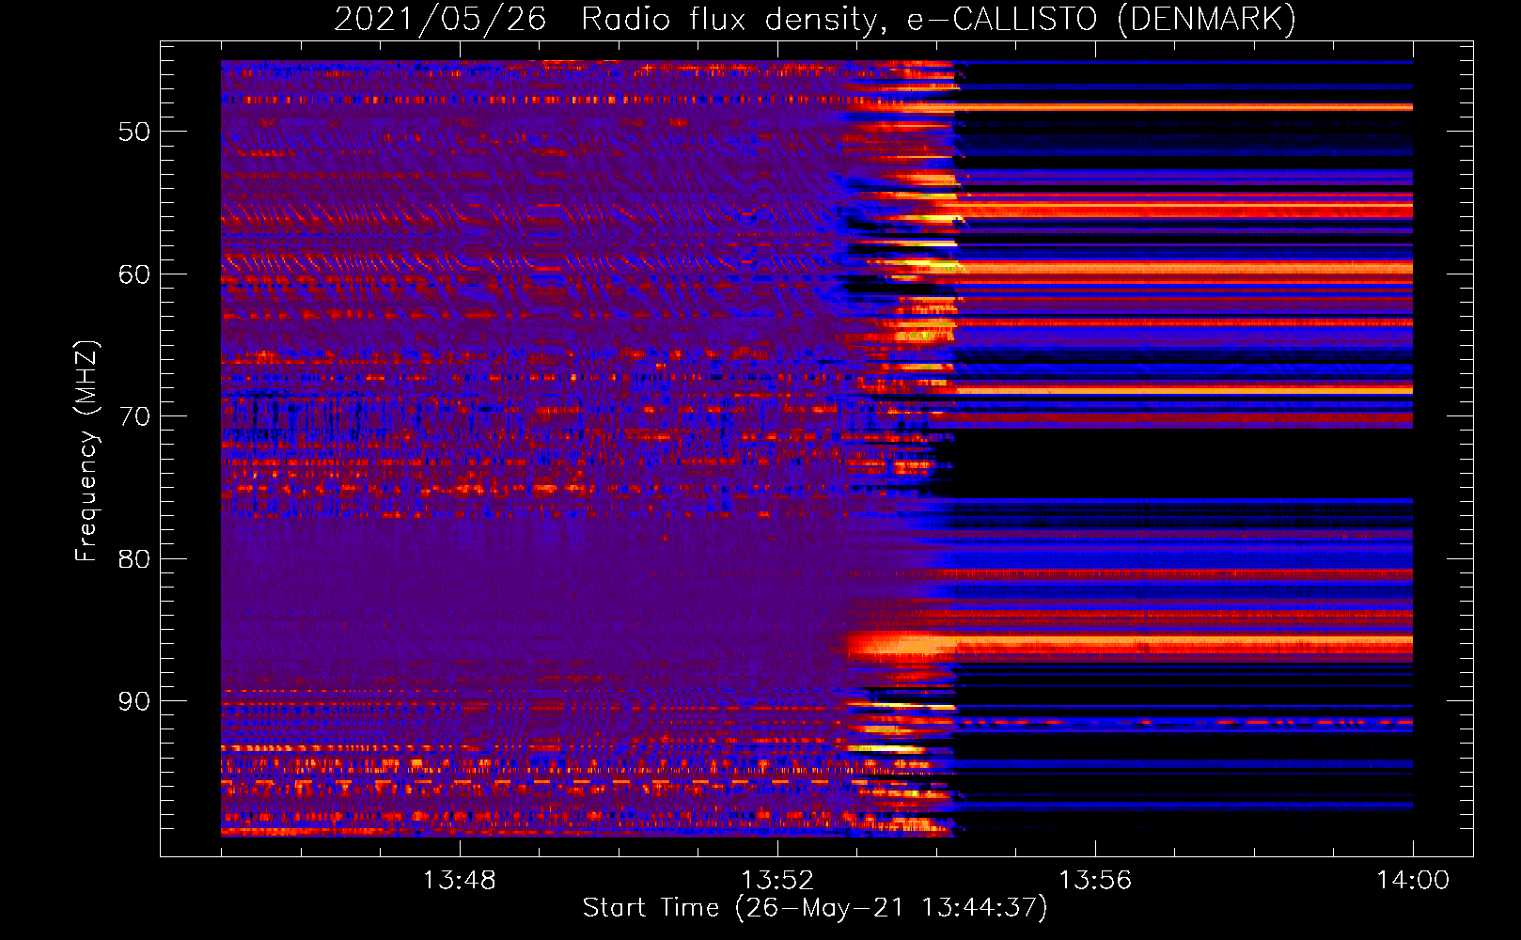The width and height of the screenshot is (1521, 940).
Task: Click the 14:00 time tick label
Action: 1413,881
